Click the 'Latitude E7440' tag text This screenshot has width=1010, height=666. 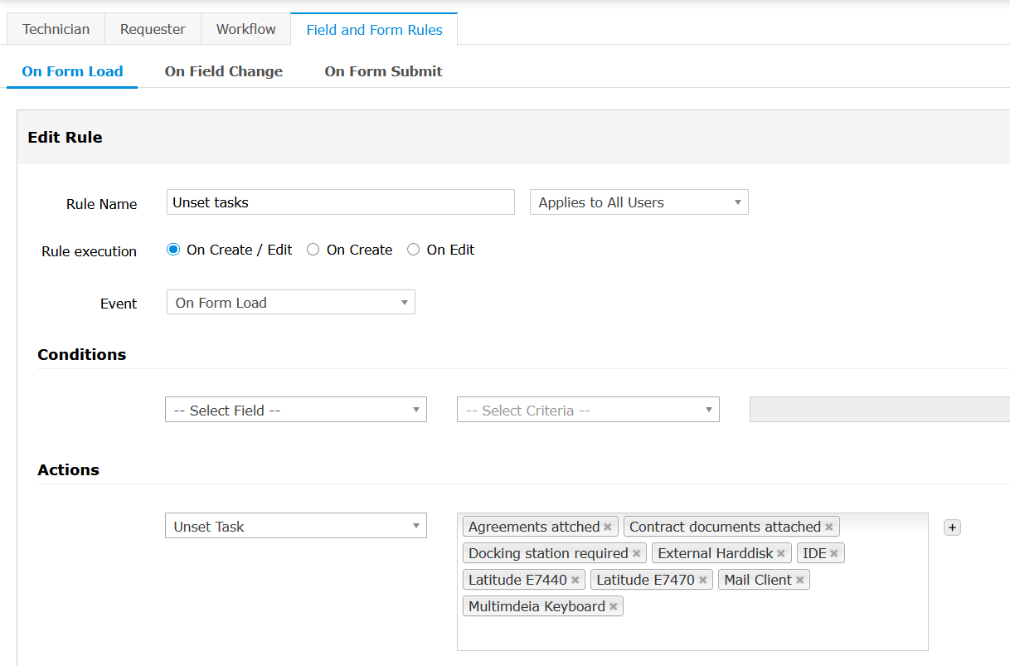(x=517, y=581)
